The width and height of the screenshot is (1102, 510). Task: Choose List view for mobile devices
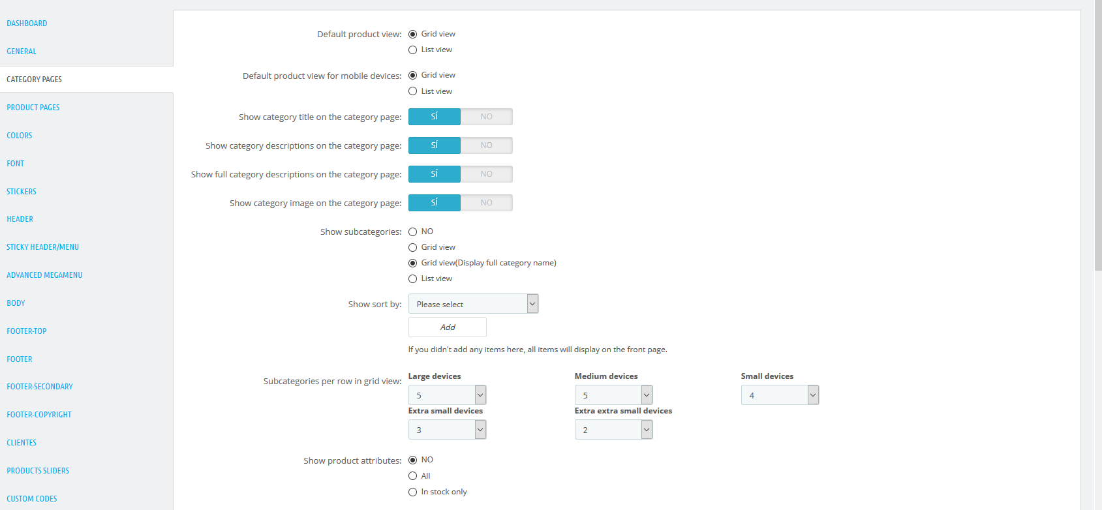click(412, 91)
